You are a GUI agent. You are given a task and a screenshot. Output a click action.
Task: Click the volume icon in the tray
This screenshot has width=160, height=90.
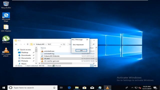point(140,88)
